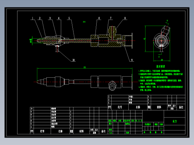
Task: Select the nozzle tip in the bottom view
Action: (x=40, y=82)
